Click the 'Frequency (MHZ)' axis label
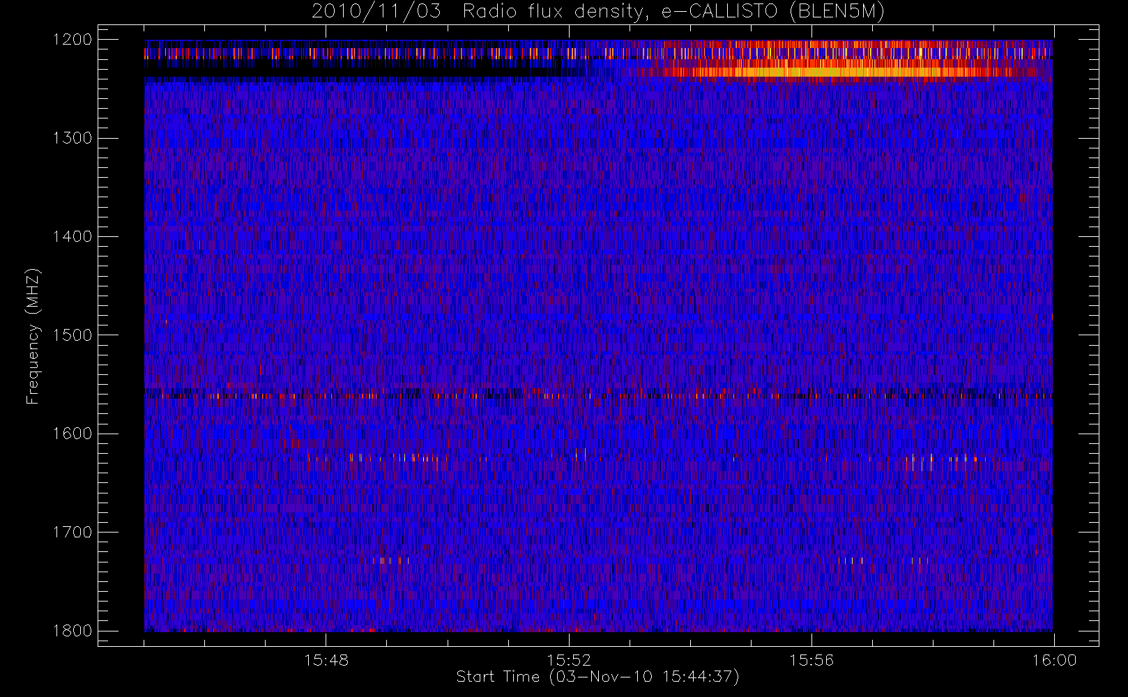 coord(33,336)
